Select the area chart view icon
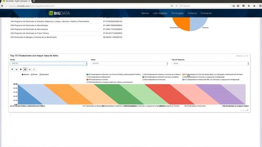This screenshot has width=262, height=147. coord(25,69)
